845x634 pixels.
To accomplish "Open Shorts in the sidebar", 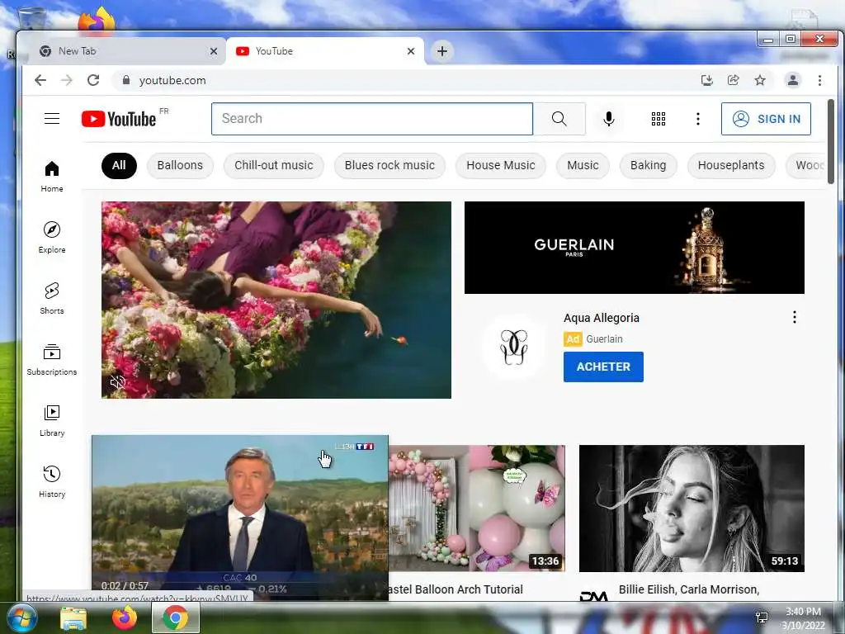I will (x=52, y=298).
